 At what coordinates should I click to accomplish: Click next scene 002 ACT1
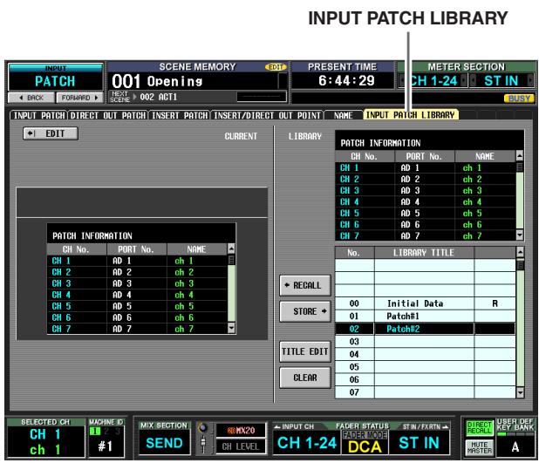(159, 98)
